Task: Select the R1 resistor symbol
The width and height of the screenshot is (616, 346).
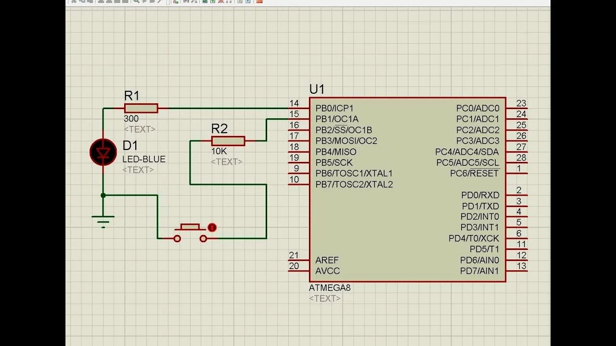Action: click(141, 108)
